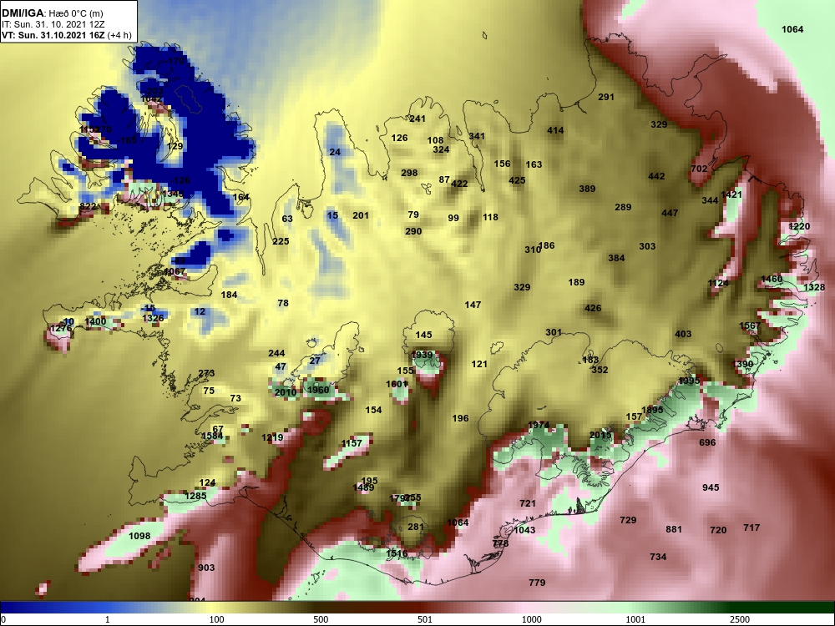Screen dimensions: 835x626
Task: Click the value '2015' on the glacier
Action: point(600,435)
